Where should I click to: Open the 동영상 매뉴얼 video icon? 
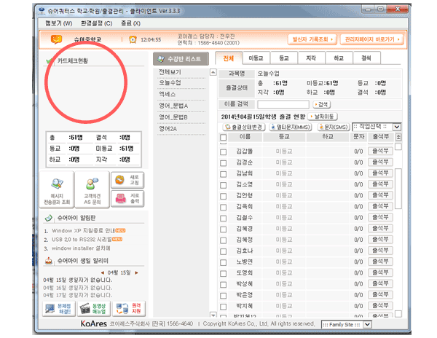point(89,309)
